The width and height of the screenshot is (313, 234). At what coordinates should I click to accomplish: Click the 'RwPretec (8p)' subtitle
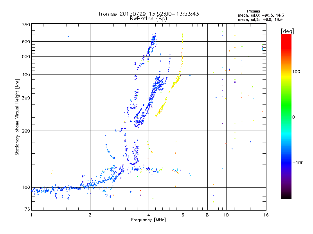click(x=148, y=19)
